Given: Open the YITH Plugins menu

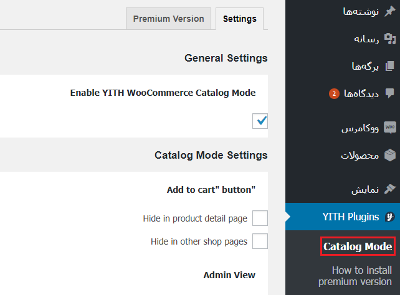Looking at the screenshot, I should point(343,217).
